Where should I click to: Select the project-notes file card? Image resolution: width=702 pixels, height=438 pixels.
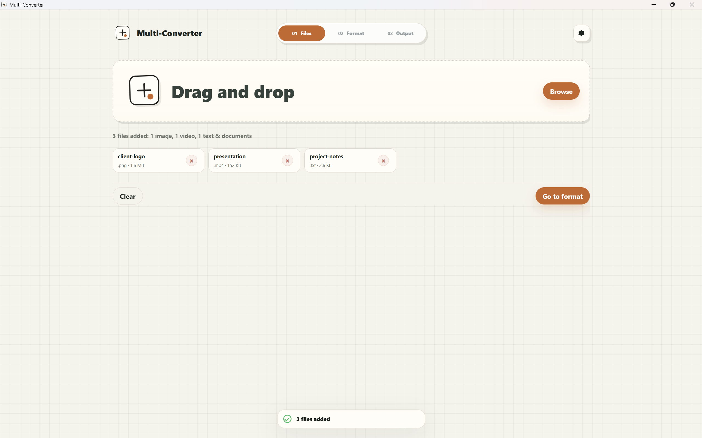pos(350,160)
